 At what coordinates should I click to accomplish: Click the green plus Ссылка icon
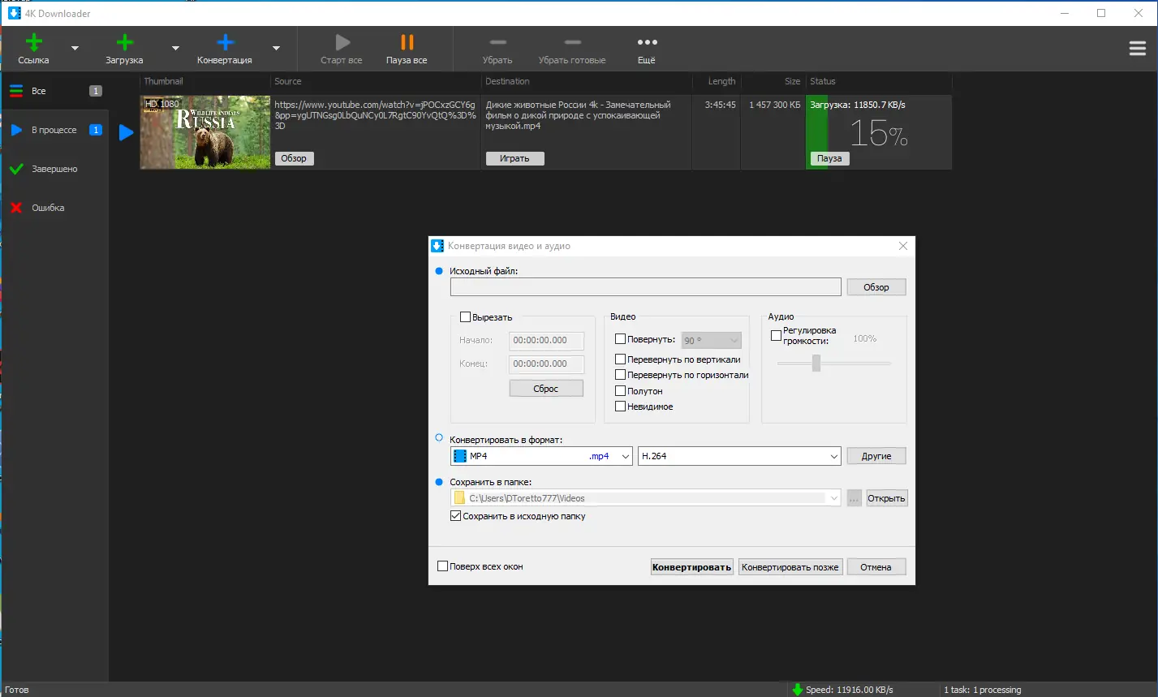[33, 42]
